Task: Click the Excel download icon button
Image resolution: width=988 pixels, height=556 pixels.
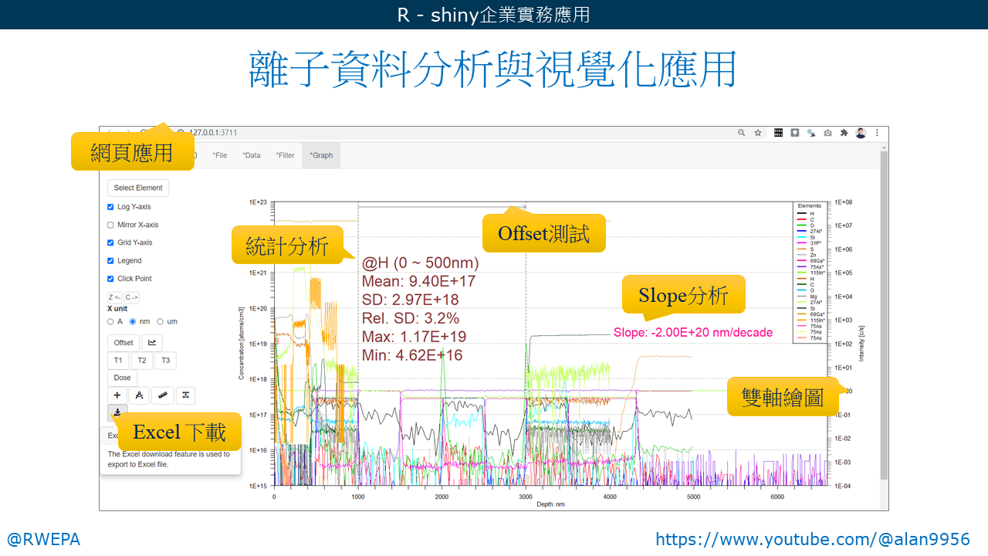Action: (117, 413)
